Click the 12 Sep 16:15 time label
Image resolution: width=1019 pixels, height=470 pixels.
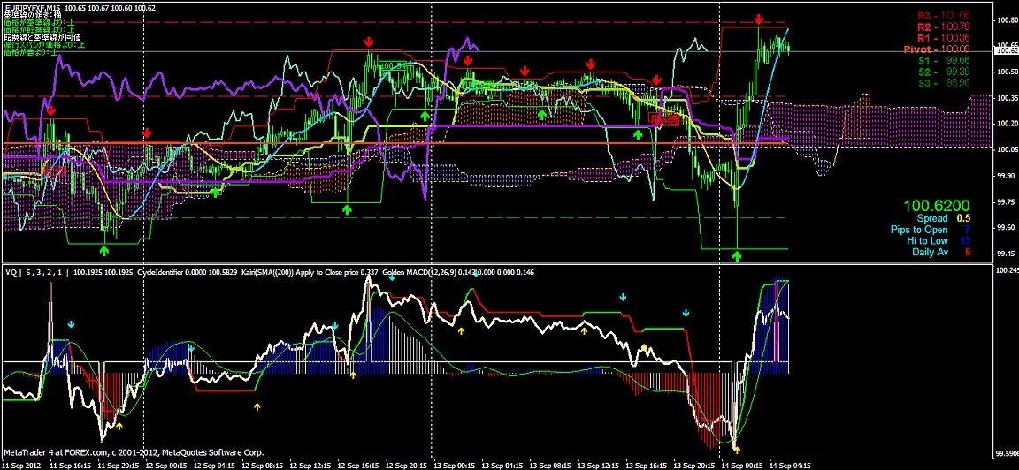pos(359,466)
